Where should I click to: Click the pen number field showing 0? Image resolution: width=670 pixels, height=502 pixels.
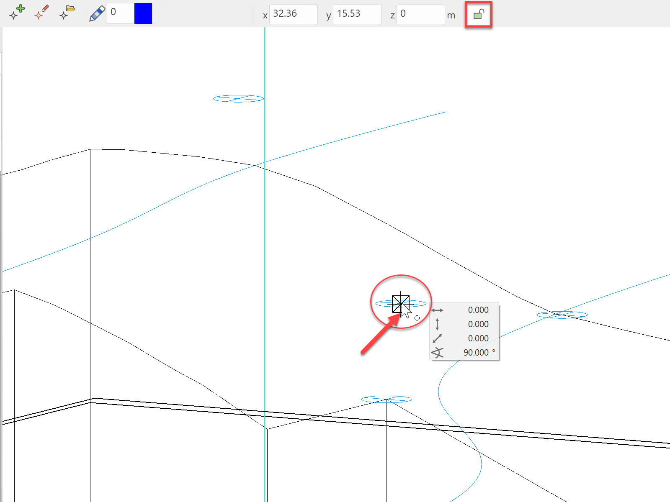tap(120, 13)
